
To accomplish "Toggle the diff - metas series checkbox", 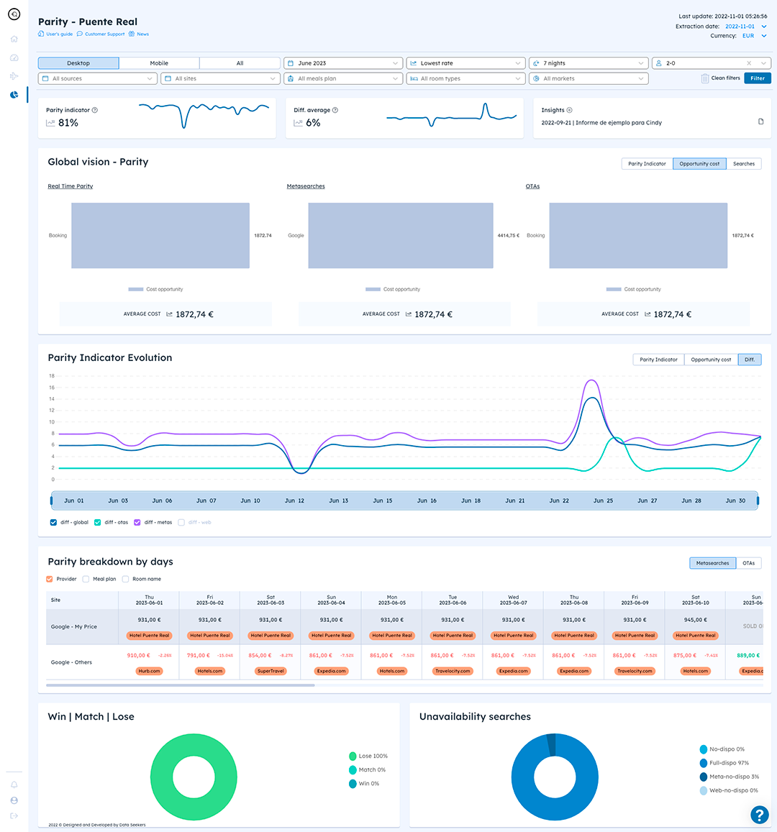I will (137, 522).
